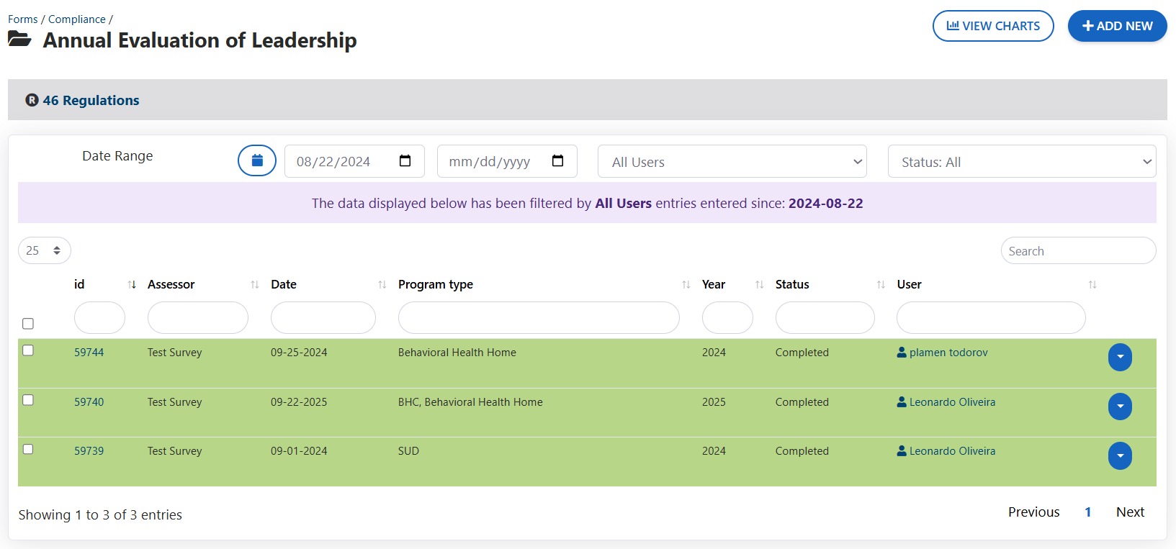This screenshot has width=1176, height=549.
Task: Click the View Charts button
Action: pyautogui.click(x=992, y=26)
